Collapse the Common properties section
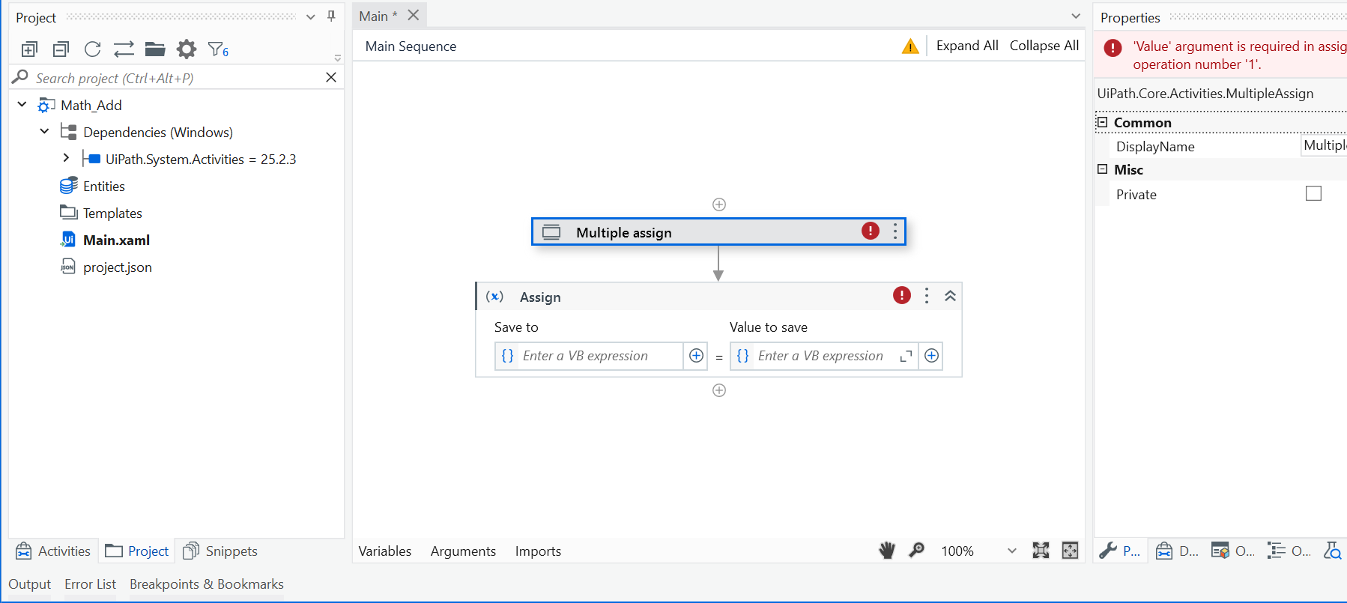 tap(1102, 121)
